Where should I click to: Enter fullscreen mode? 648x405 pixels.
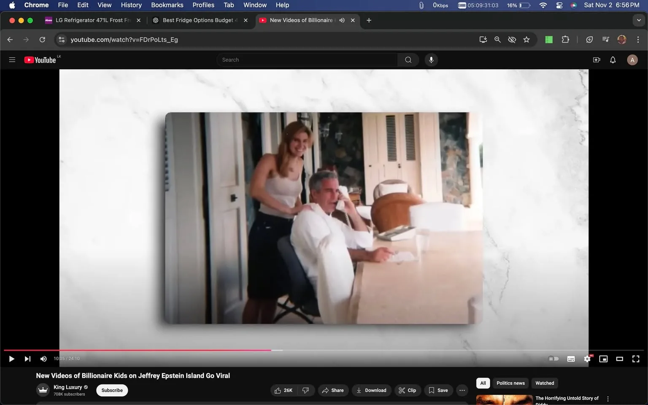[x=635, y=359]
